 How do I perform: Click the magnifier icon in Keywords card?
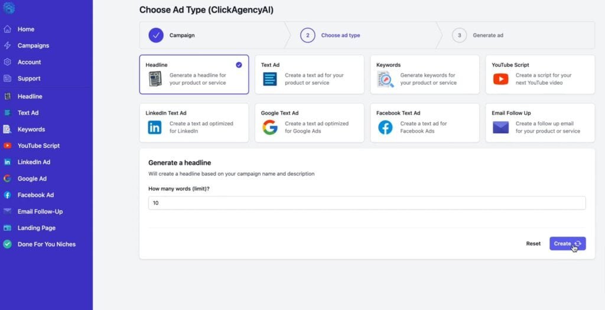click(x=385, y=79)
